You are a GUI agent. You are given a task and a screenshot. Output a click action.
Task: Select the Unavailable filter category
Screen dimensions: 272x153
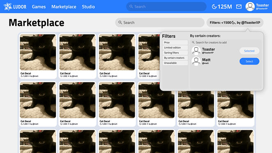coord(175,63)
